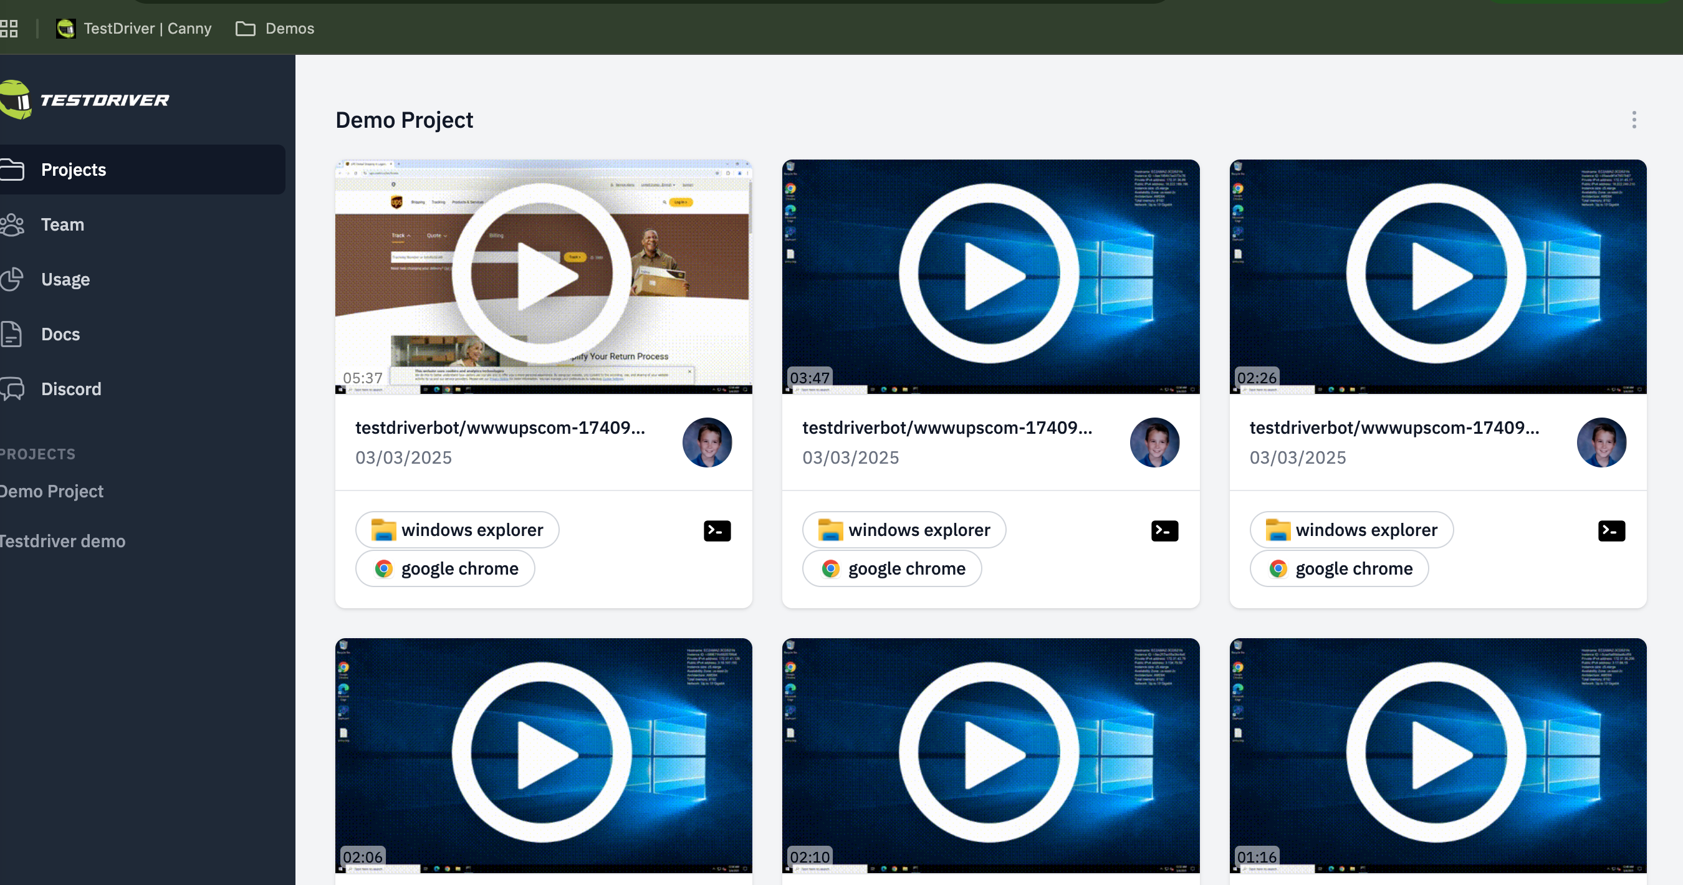Open the Team page via people icon

pos(12,225)
